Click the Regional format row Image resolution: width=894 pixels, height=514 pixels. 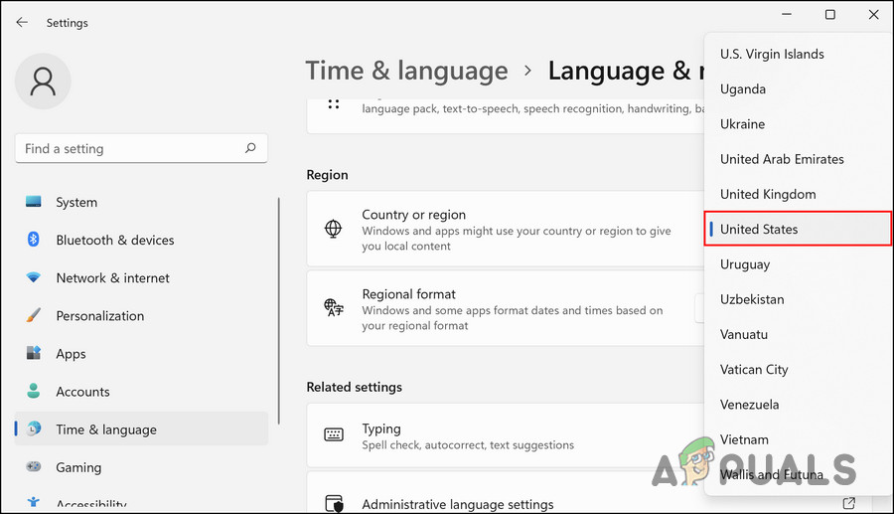point(506,308)
